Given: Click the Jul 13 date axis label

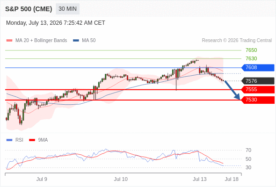Looking at the screenshot, I should point(200,179).
